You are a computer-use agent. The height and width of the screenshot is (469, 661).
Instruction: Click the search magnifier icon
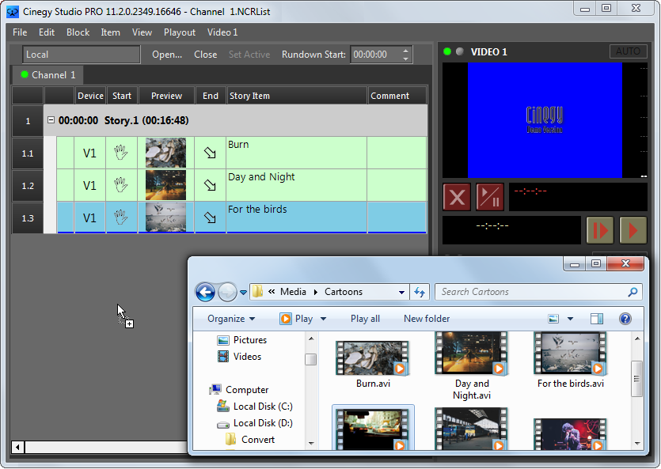click(x=633, y=292)
